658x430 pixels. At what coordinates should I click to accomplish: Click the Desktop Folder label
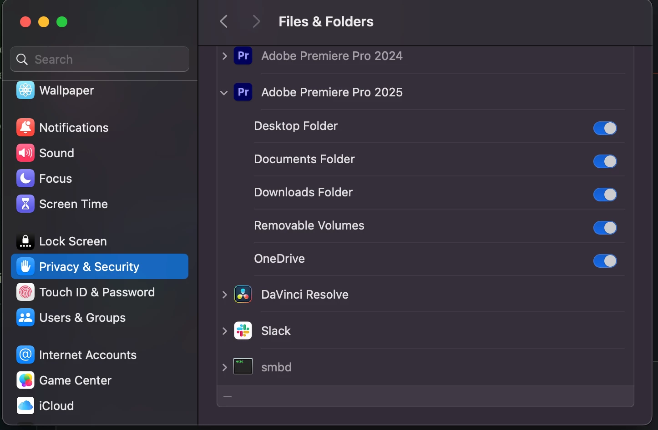(x=296, y=126)
